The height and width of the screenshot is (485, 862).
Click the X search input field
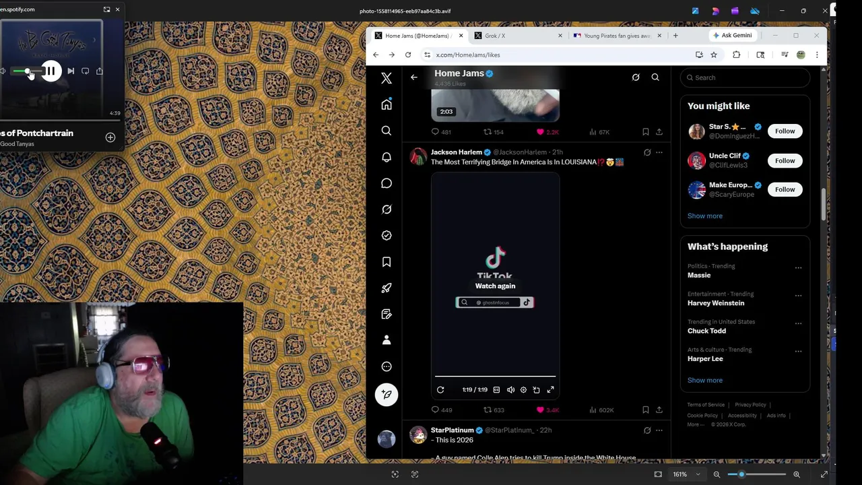(x=744, y=77)
